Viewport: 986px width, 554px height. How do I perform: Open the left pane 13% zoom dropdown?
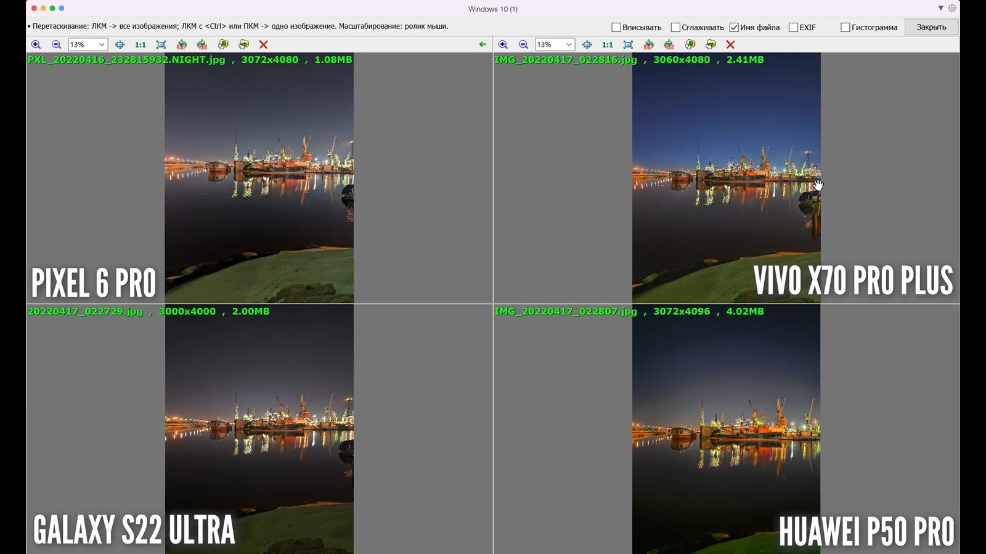click(x=88, y=44)
